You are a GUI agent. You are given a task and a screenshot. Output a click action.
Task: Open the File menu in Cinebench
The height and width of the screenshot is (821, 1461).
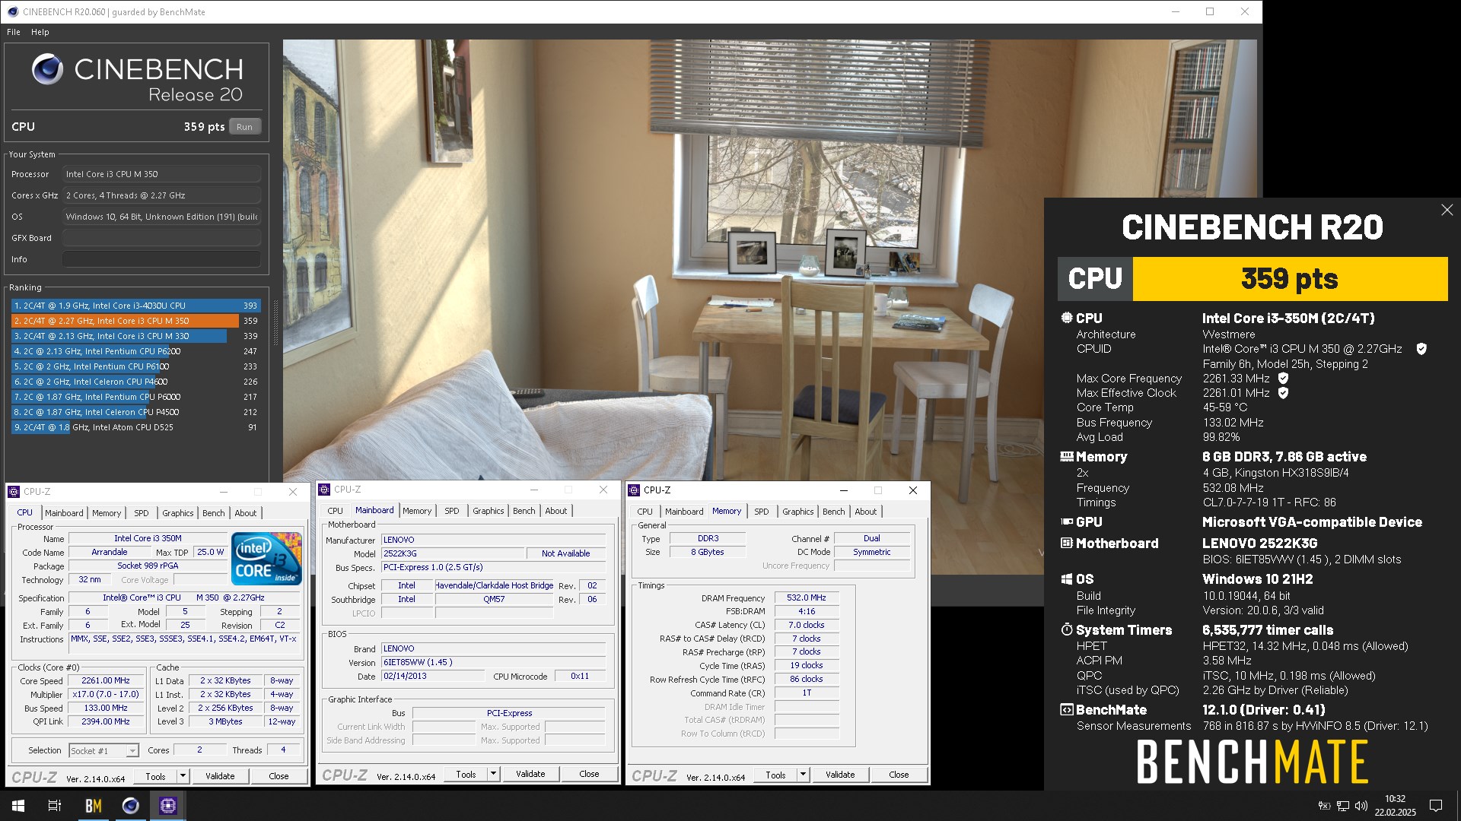pyautogui.click(x=14, y=32)
